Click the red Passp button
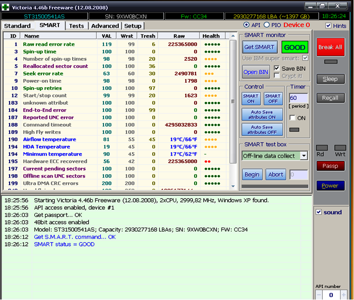This screenshot has height=300, width=354. (x=331, y=166)
